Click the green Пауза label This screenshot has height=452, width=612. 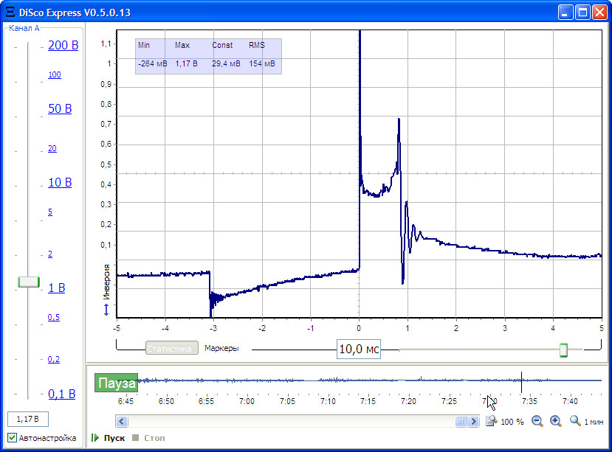(x=116, y=383)
